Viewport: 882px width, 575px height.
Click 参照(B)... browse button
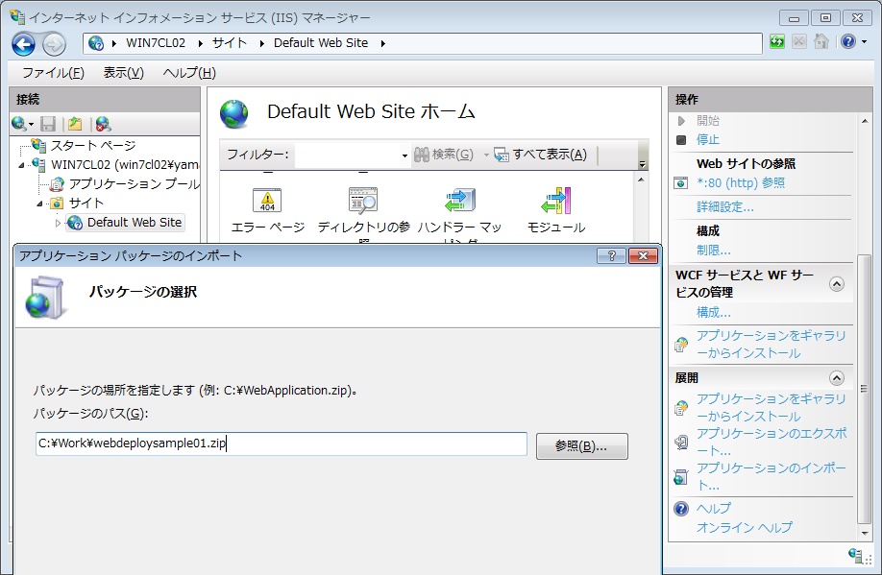[x=581, y=446]
